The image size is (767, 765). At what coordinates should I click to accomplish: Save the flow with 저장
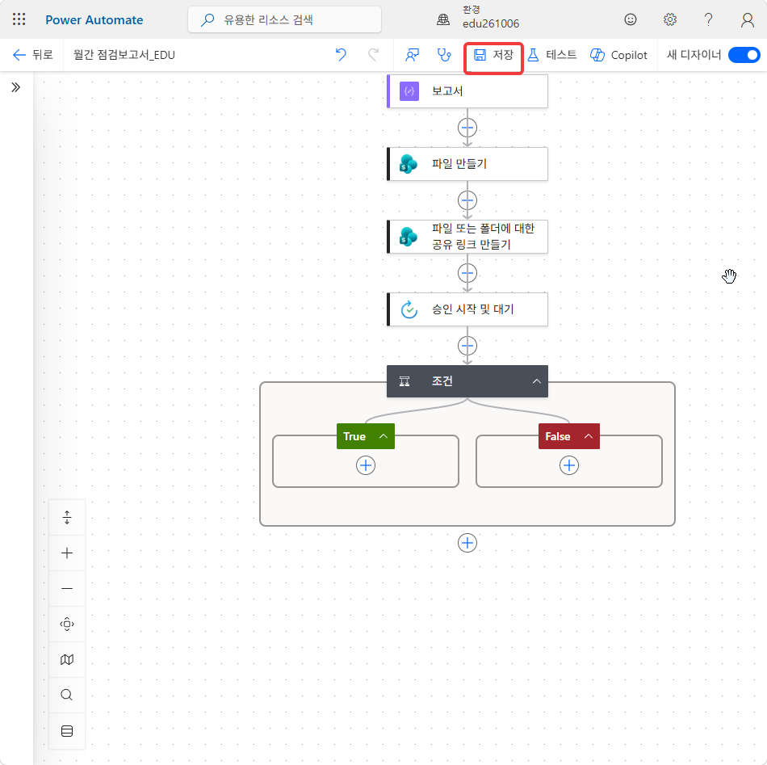click(x=493, y=55)
